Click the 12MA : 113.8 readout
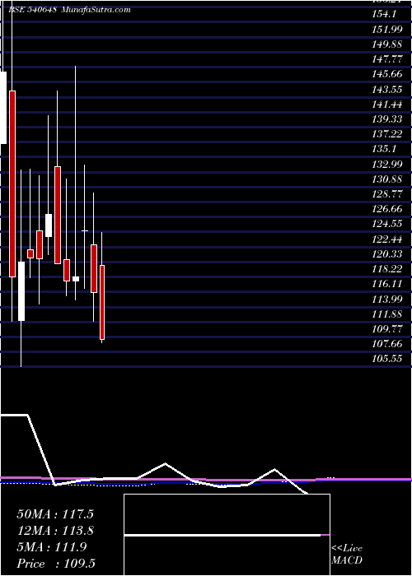Viewport: 412px width, 576px height. coord(55,531)
